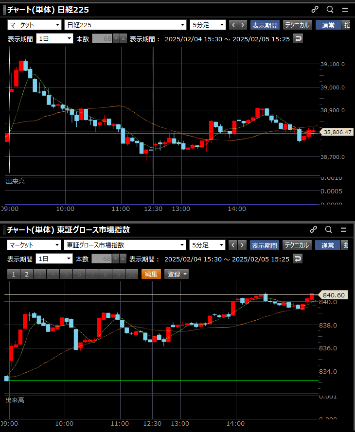Increase 本数 stepper in 東証グロース chart
Screen dimensions: 355x432
[123, 259]
